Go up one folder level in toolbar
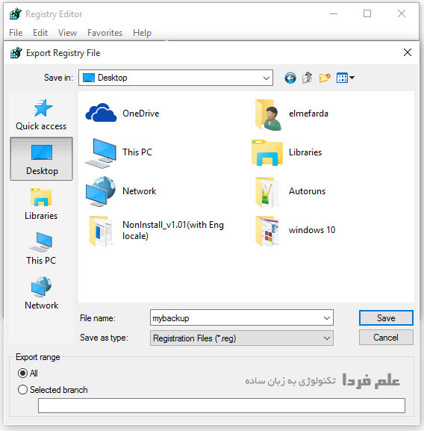The image size is (424, 431). click(308, 78)
